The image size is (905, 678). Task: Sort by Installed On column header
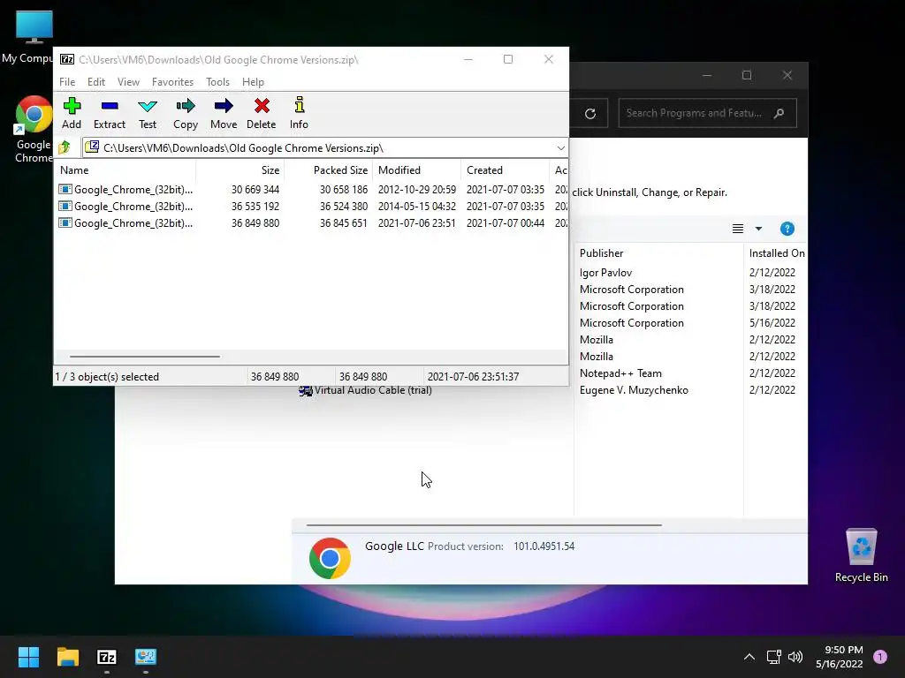coord(776,253)
